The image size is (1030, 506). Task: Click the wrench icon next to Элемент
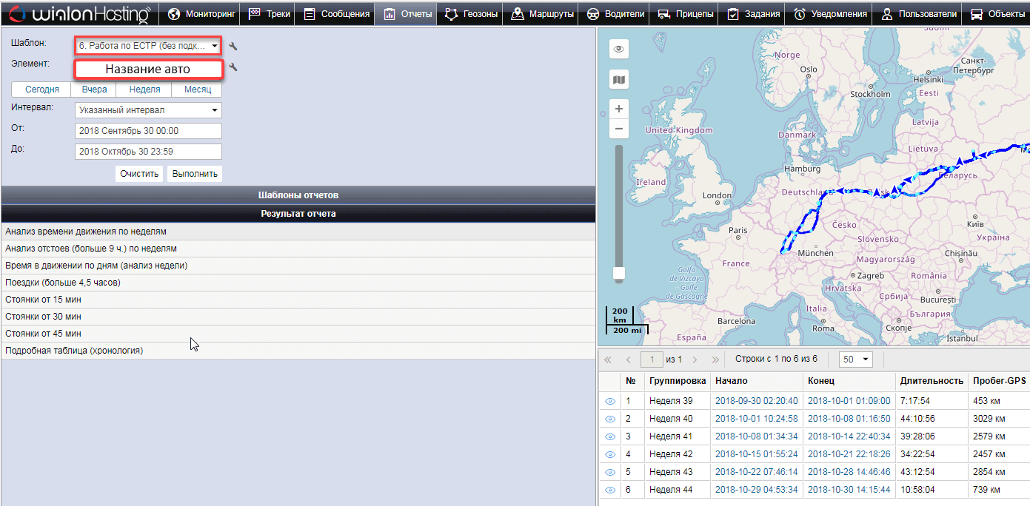233,67
